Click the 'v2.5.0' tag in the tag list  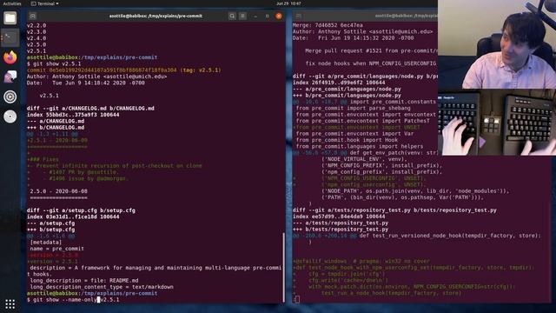tap(36, 44)
